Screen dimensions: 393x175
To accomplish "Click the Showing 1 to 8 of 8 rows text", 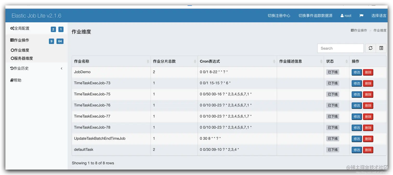I will point(93,163).
